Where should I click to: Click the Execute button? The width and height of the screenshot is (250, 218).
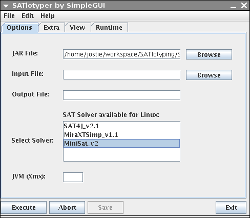[24, 208]
